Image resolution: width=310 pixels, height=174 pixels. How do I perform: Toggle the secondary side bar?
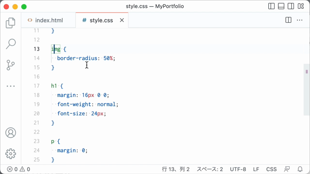[x=291, y=6]
